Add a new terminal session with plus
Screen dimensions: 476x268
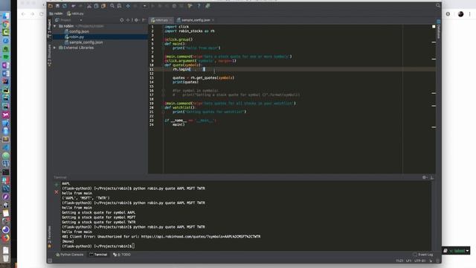click(x=57, y=185)
